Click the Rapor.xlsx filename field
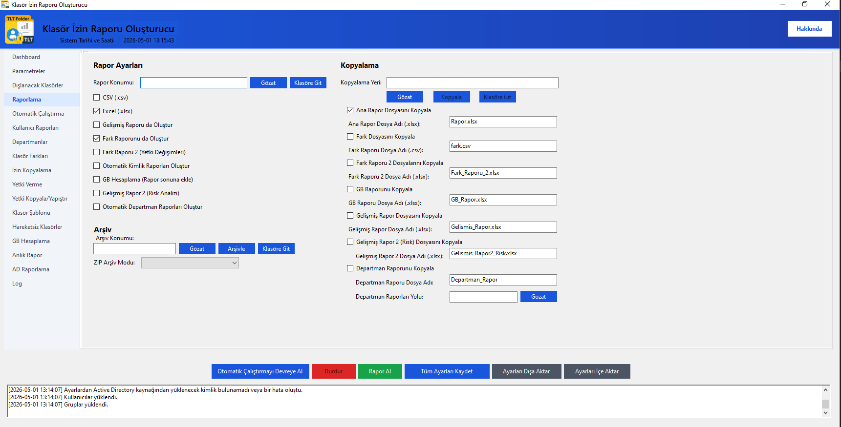Viewport: 841px width, 427px height. pos(503,122)
